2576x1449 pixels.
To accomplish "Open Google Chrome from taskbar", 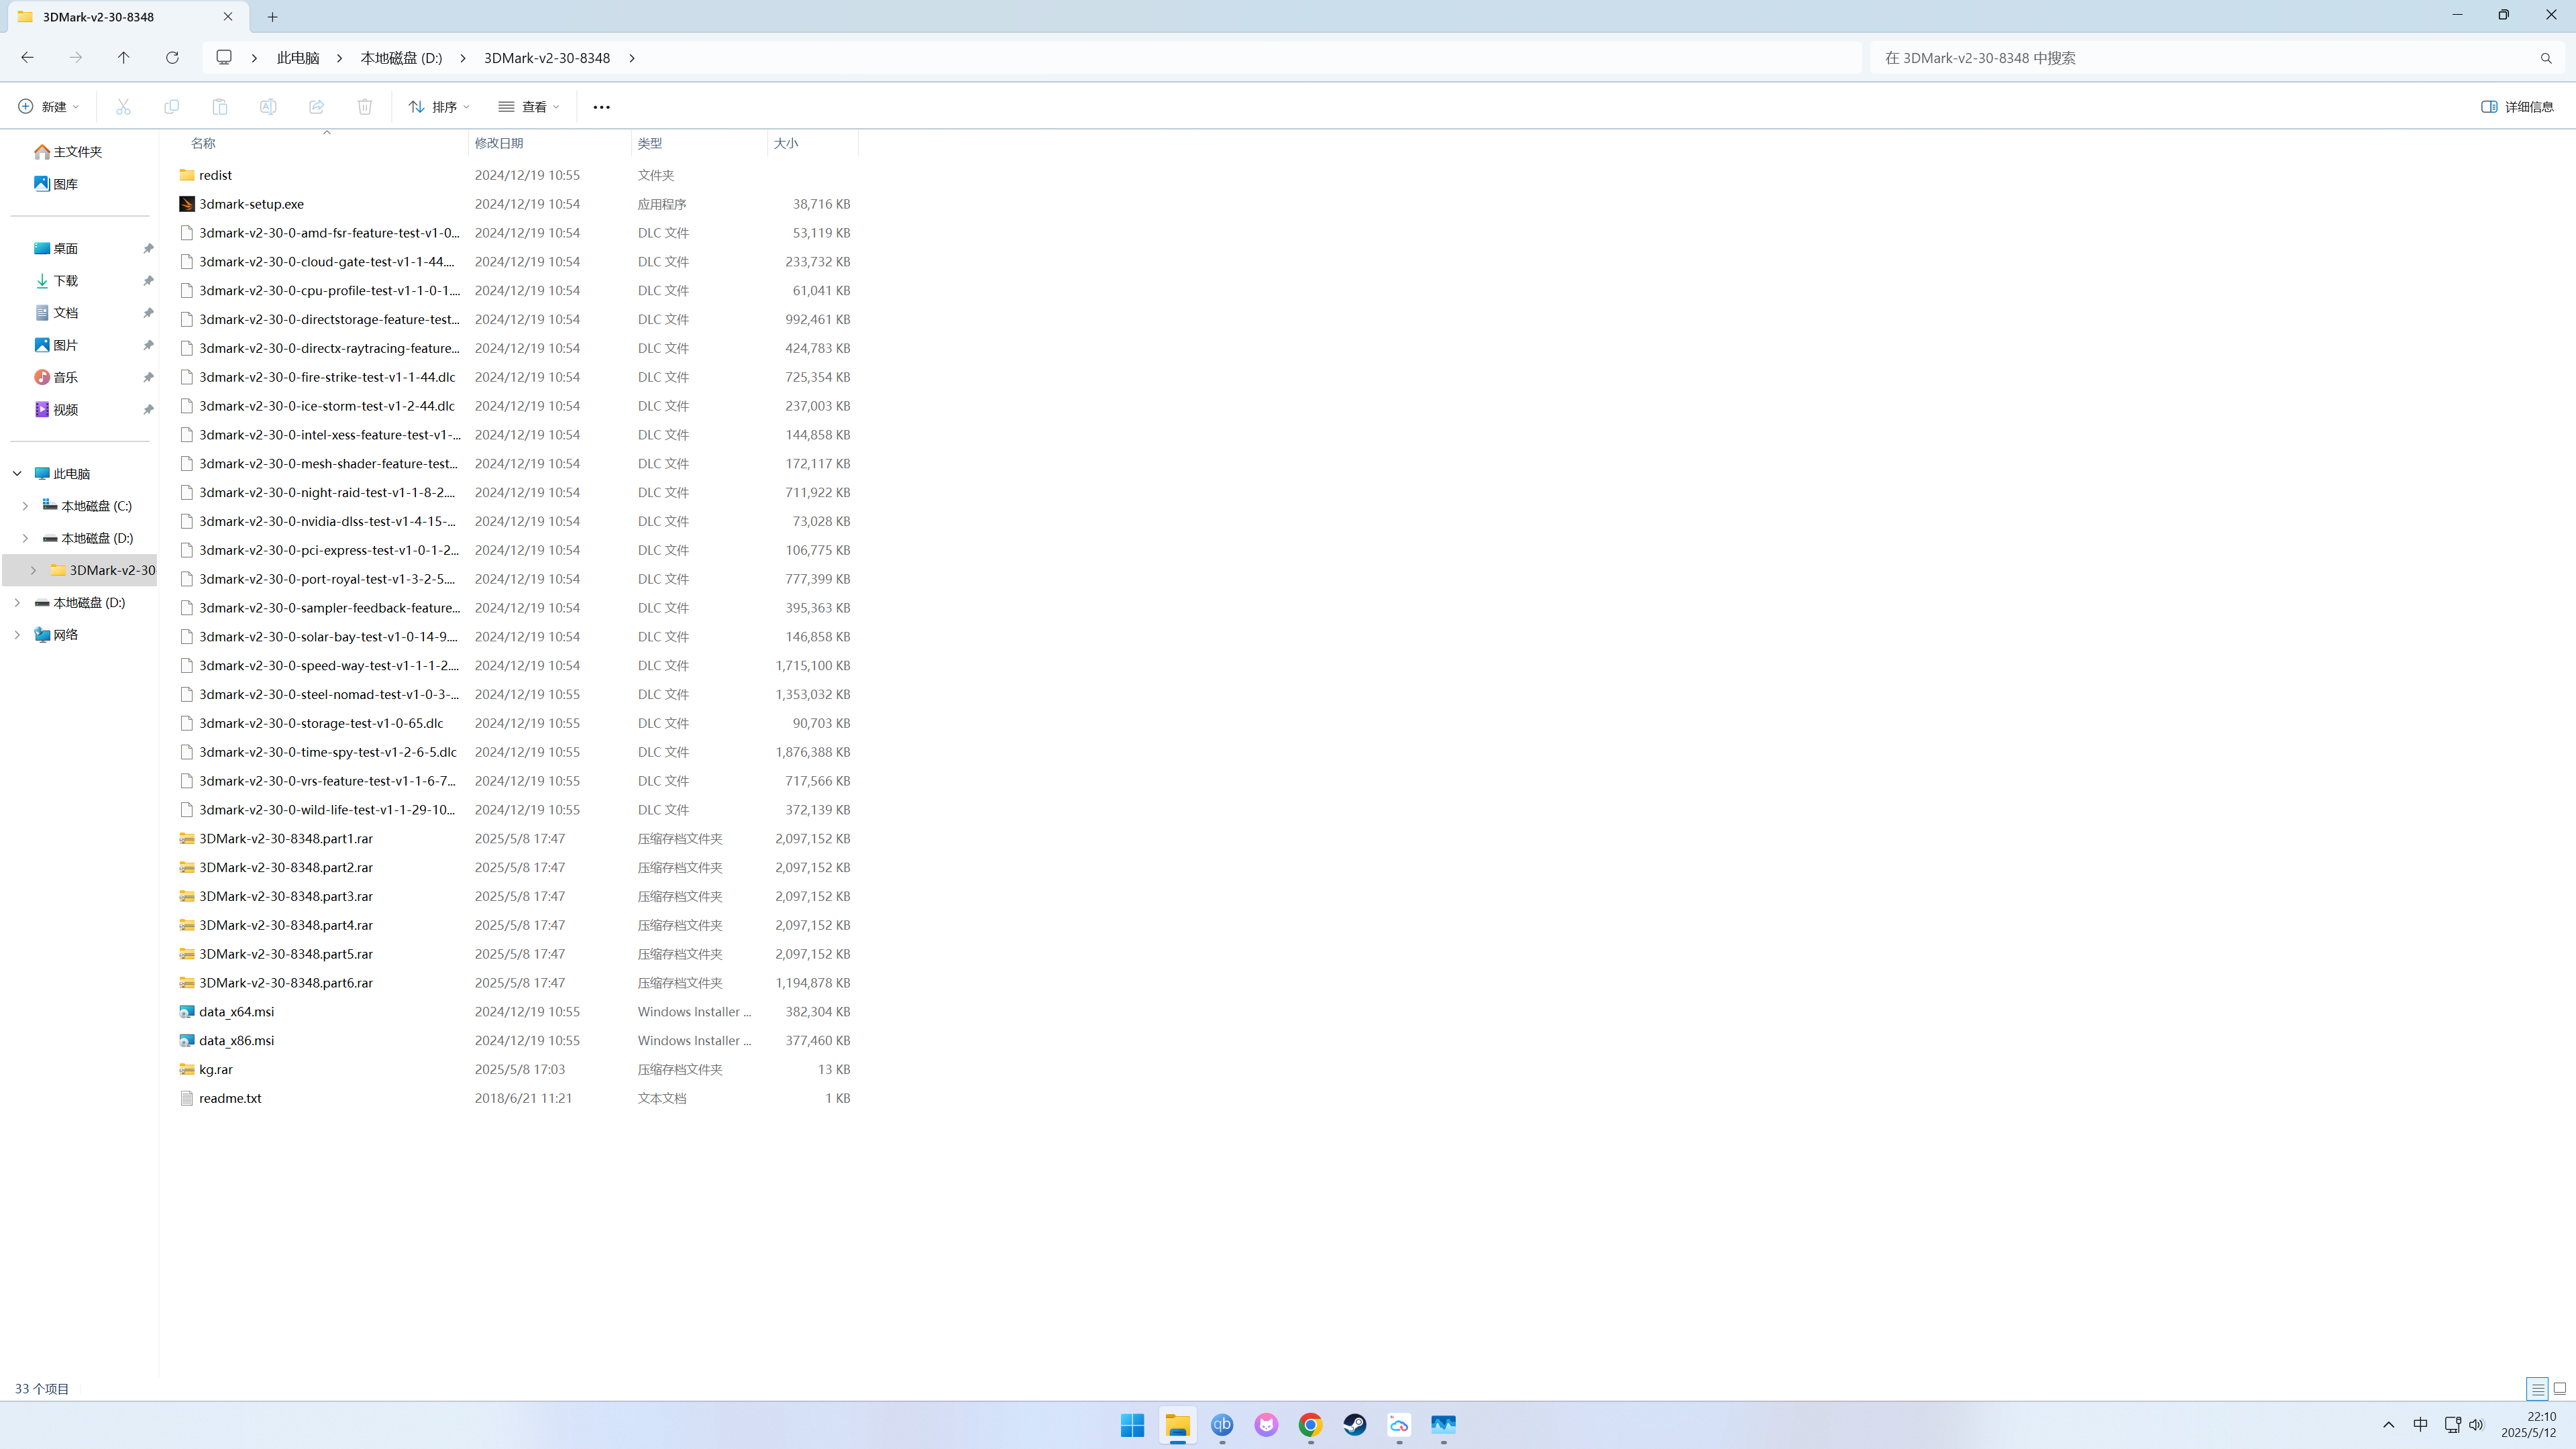I will [1311, 1425].
